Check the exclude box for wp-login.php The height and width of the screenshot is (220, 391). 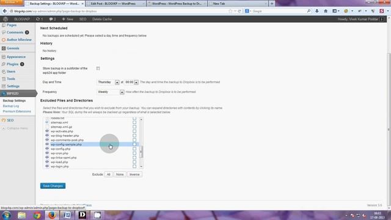pyautogui.click(x=134, y=166)
